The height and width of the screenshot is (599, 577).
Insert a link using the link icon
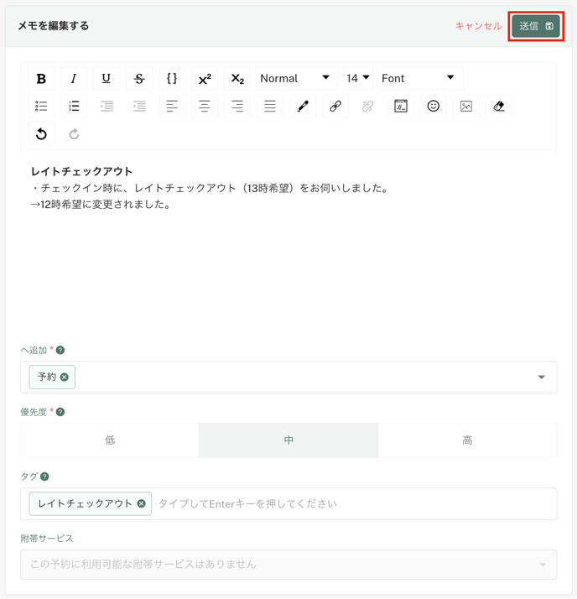coord(335,107)
